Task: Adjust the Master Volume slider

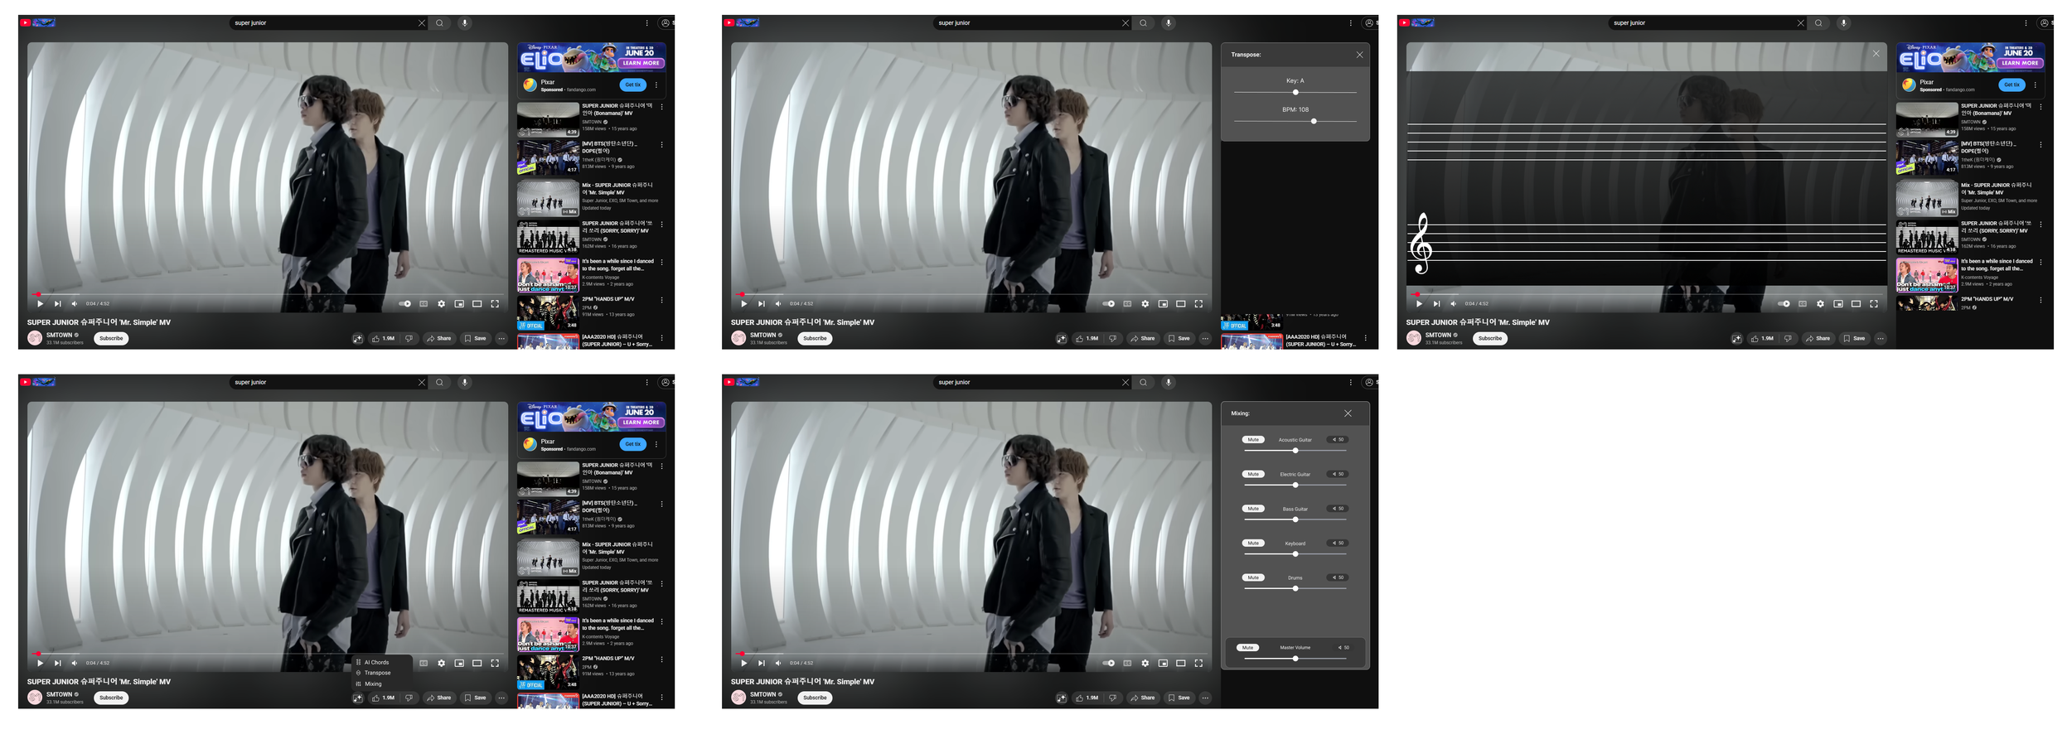Action: (1295, 659)
